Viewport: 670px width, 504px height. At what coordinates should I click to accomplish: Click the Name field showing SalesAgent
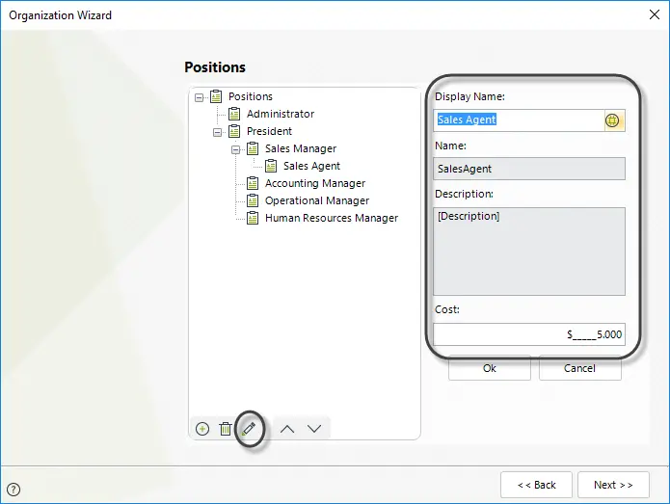[x=529, y=169]
